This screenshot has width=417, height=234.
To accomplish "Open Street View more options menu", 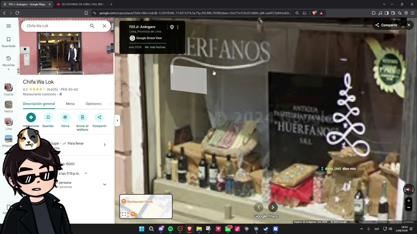I will click(178, 27).
